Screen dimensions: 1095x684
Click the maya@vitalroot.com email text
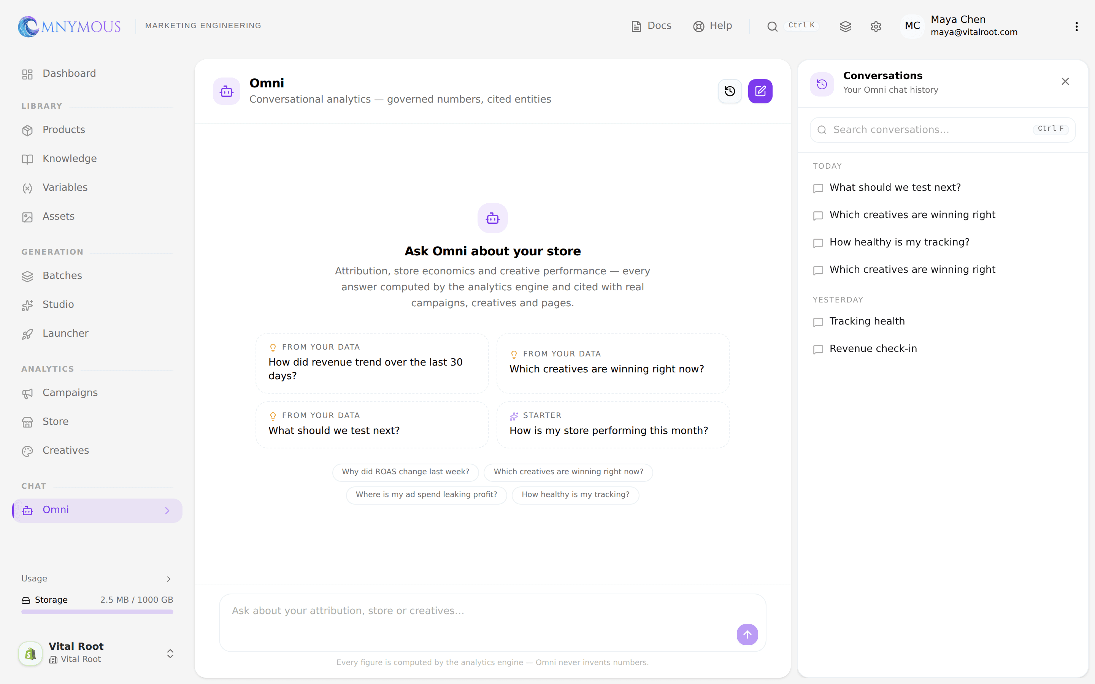(974, 32)
